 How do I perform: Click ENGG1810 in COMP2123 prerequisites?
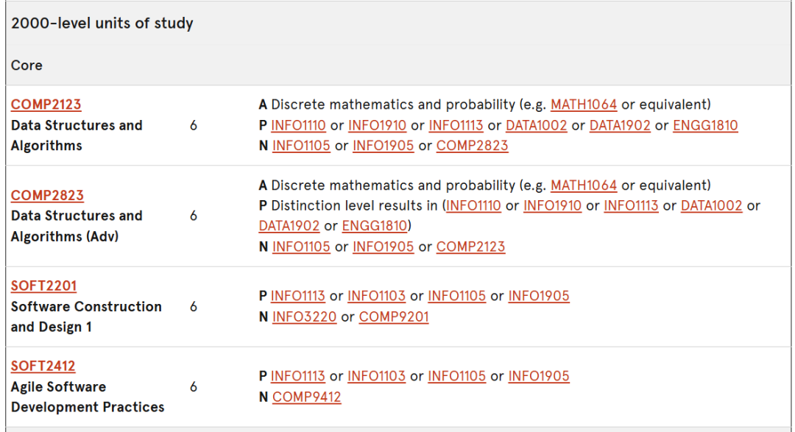(705, 125)
